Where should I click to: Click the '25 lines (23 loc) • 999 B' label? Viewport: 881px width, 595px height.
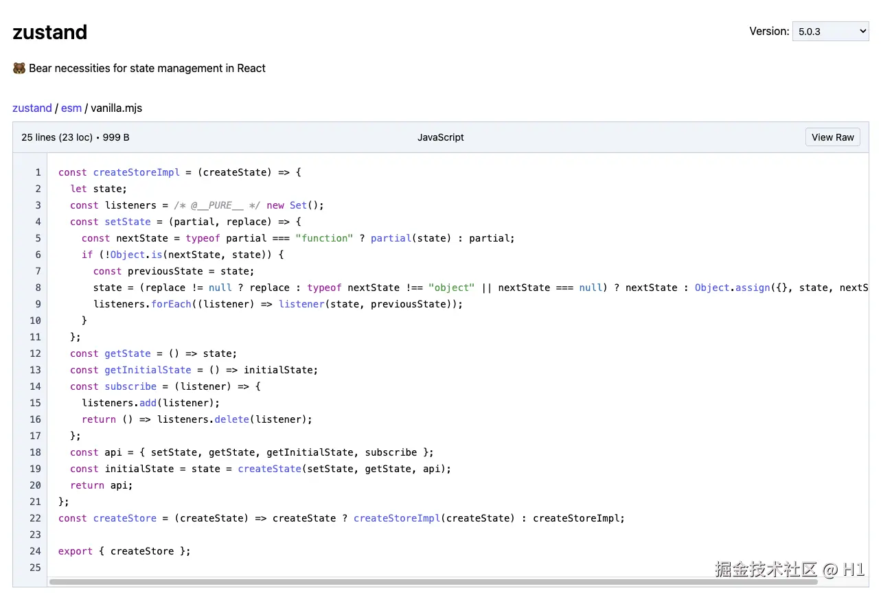click(76, 137)
